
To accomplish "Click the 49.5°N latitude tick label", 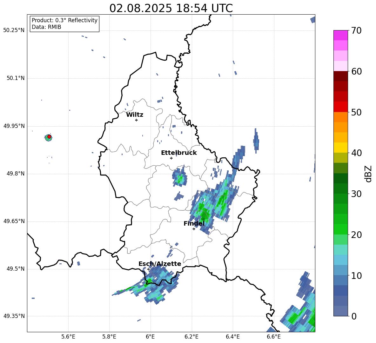I will [16, 269].
